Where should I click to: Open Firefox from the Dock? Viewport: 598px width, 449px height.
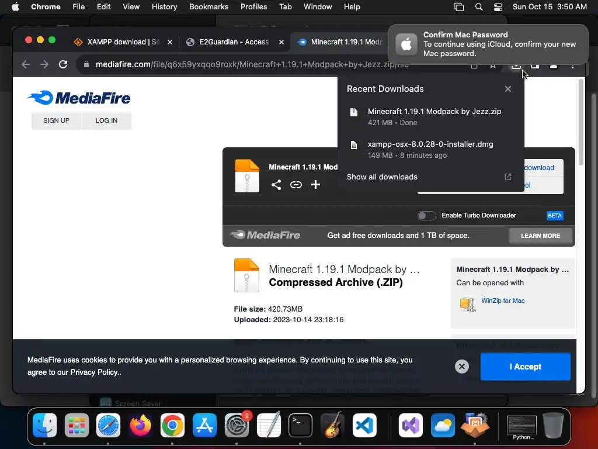point(140,426)
